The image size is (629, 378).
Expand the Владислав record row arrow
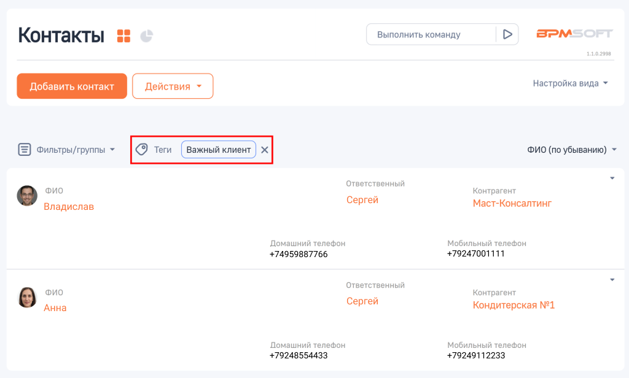612,179
